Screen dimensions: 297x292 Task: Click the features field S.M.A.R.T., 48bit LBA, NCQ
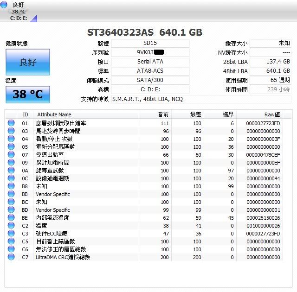201,99
